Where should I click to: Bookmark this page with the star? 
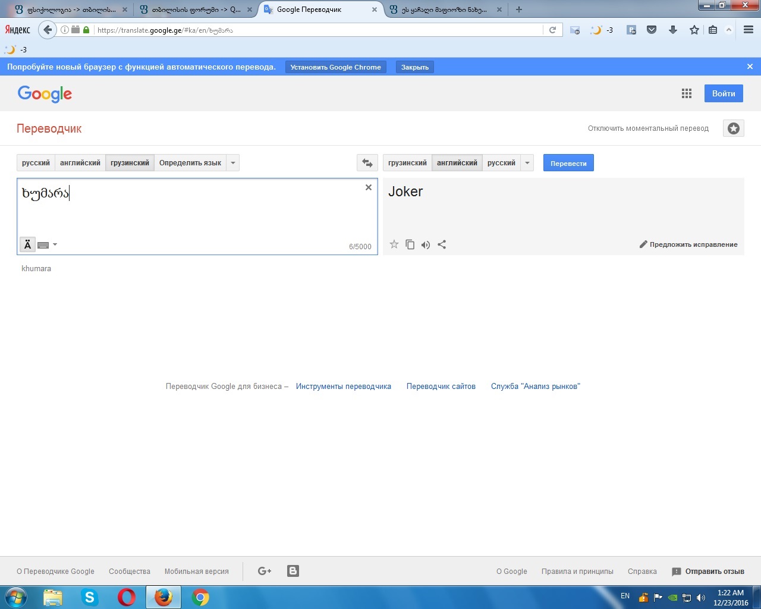[x=694, y=30]
